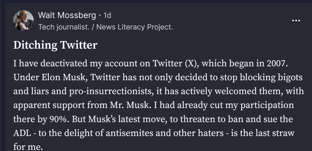Open the post's three-dot more options menu
312x151 pixels.
coord(296,21)
